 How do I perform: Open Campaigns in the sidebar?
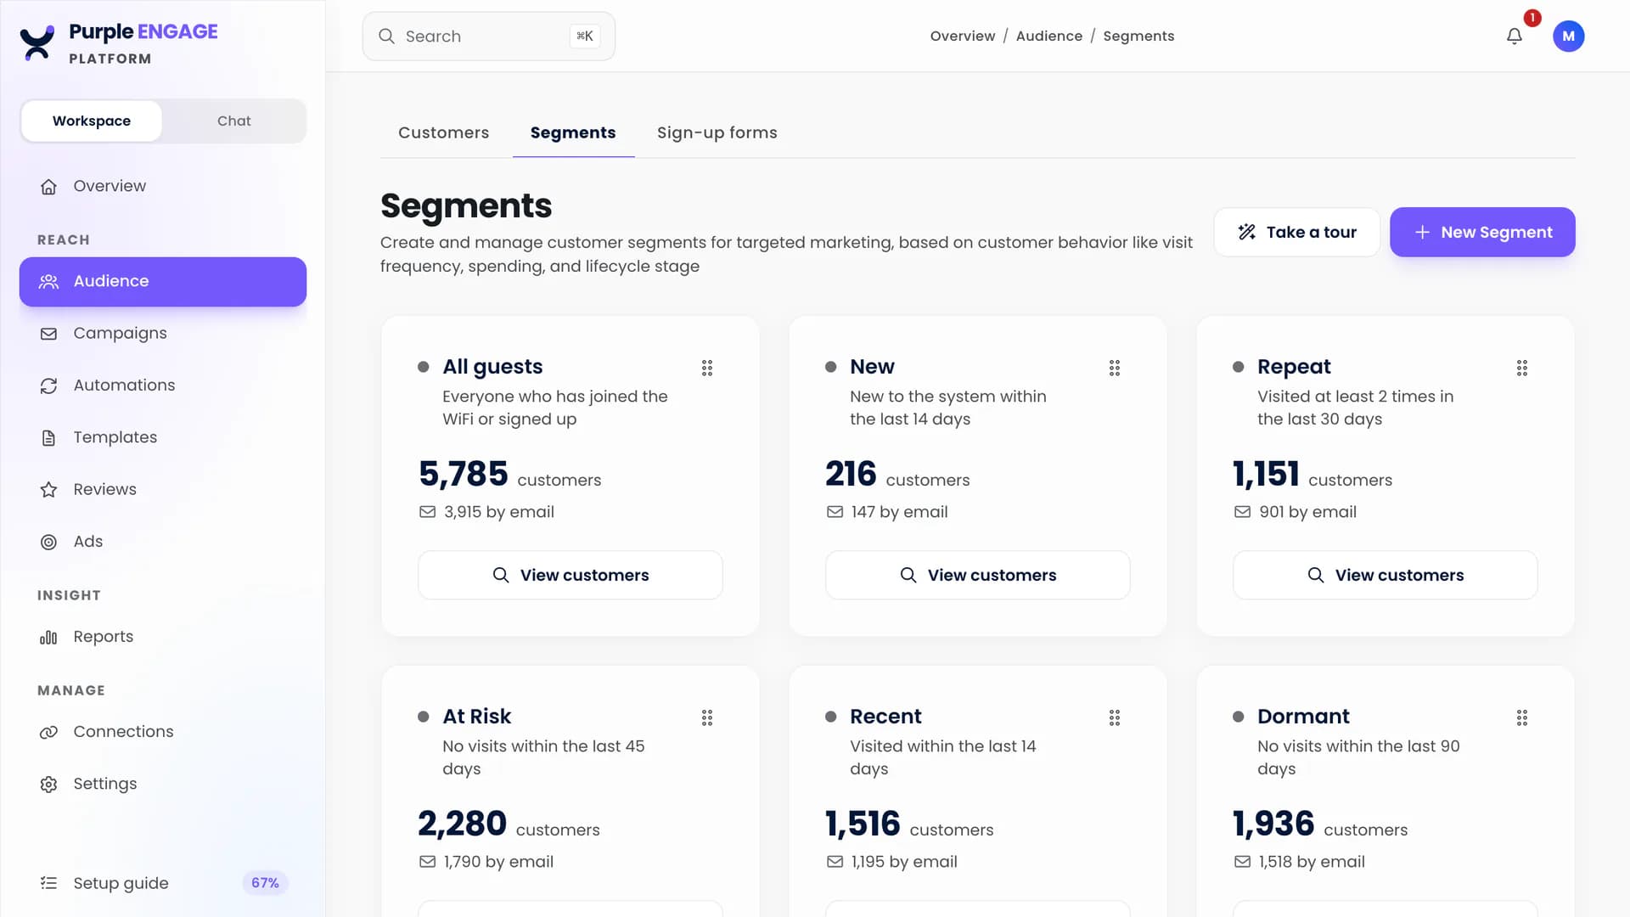pos(163,334)
